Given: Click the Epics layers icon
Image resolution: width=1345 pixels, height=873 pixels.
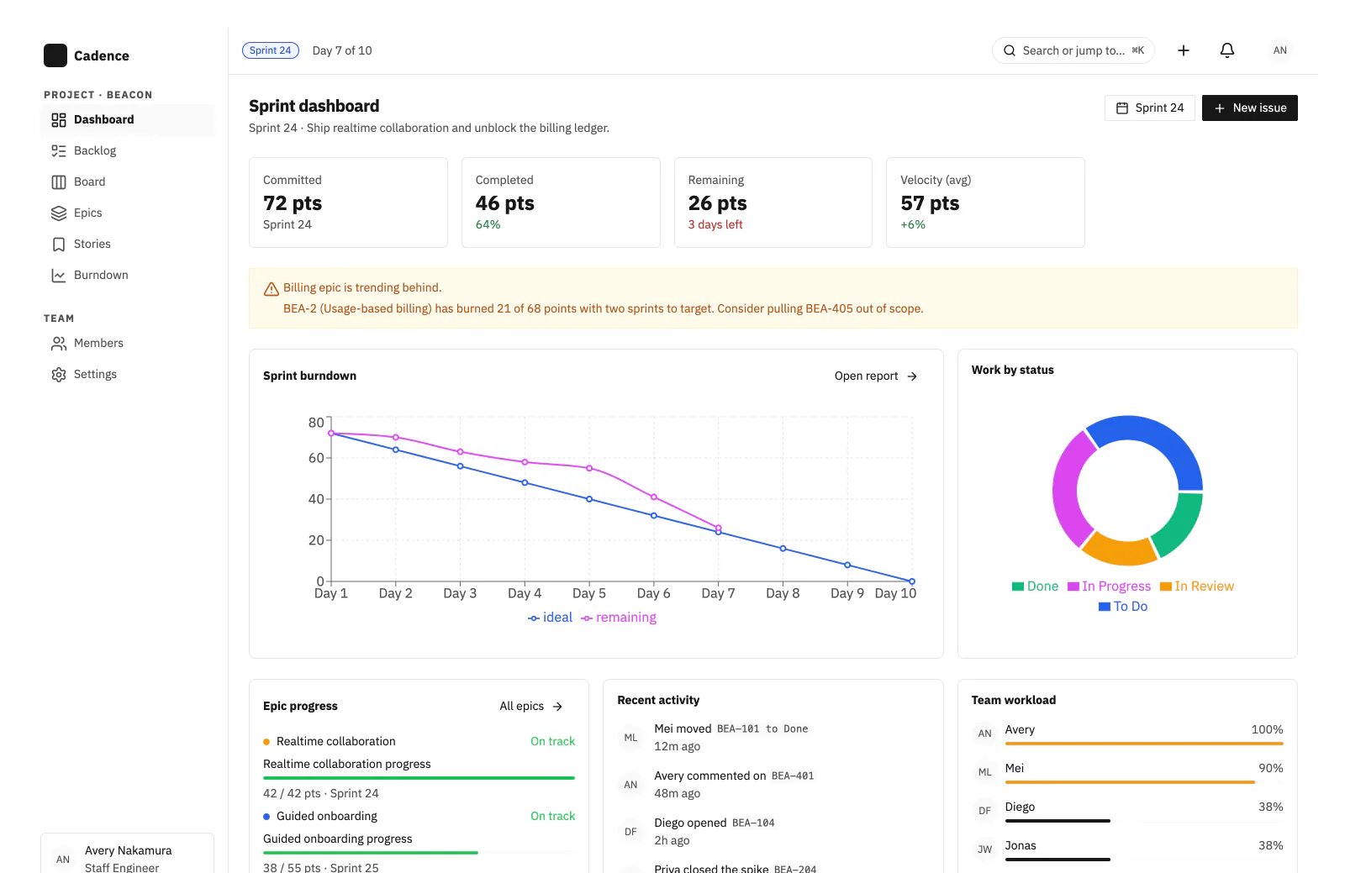Looking at the screenshot, I should tap(59, 213).
